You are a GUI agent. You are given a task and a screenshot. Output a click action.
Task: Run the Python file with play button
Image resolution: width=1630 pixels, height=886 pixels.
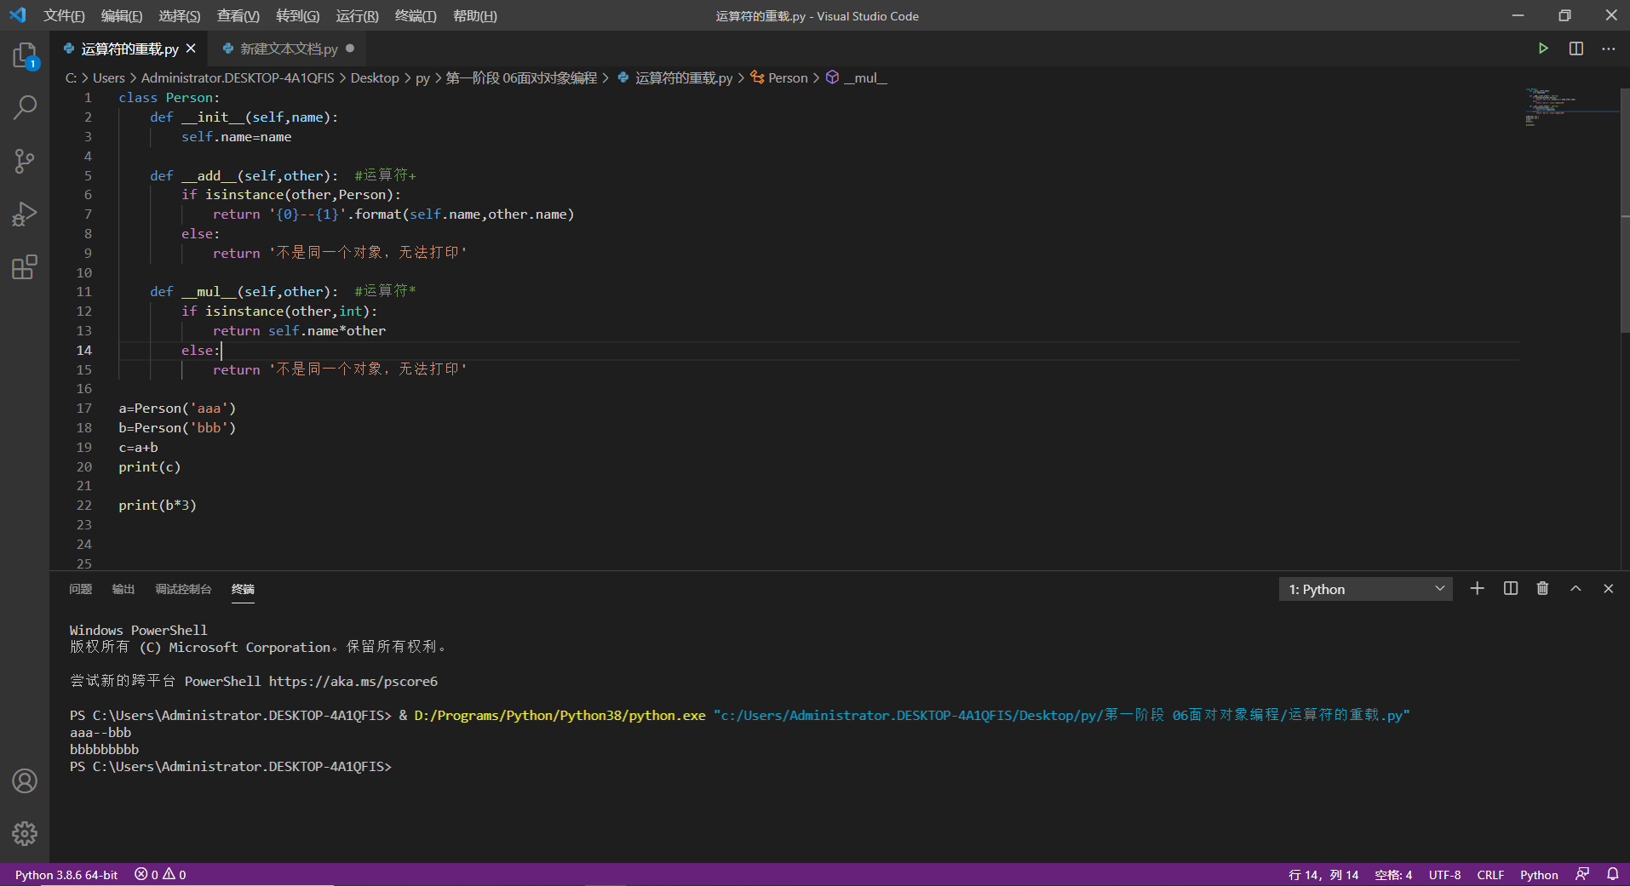pos(1543,49)
